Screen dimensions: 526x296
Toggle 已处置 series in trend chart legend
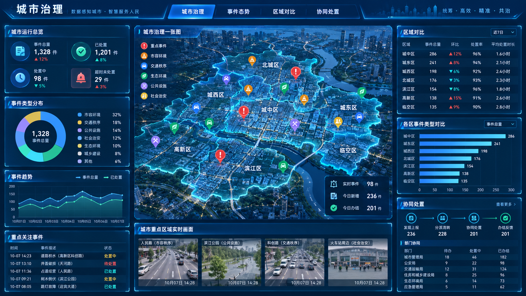point(113,177)
